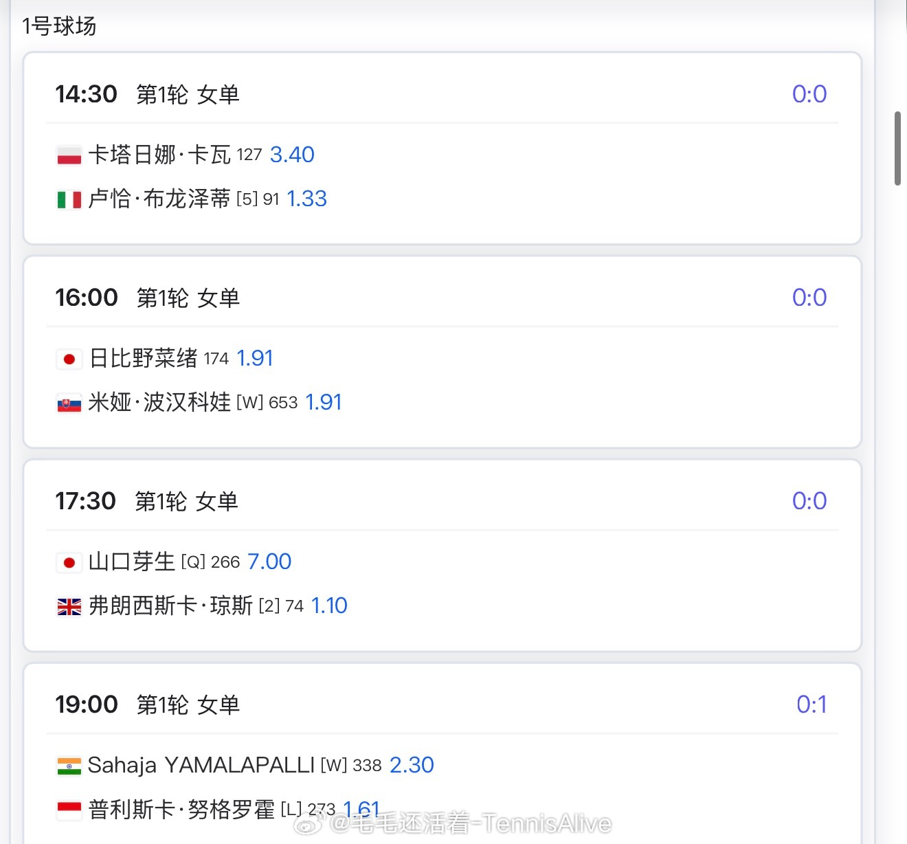Click the vertical scrollbar thumb on the right
Viewport: 907px width, 844px height.
pos(897,148)
